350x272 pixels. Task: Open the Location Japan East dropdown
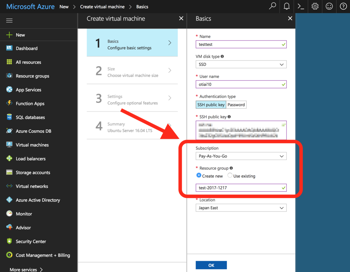[x=241, y=208]
